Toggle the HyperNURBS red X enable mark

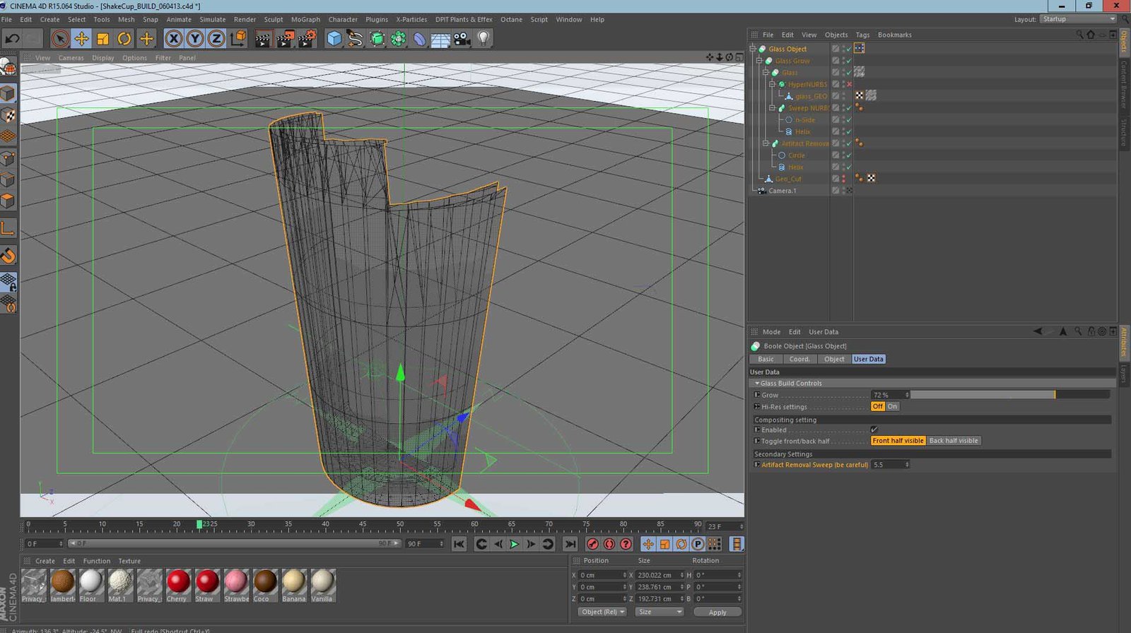849,84
